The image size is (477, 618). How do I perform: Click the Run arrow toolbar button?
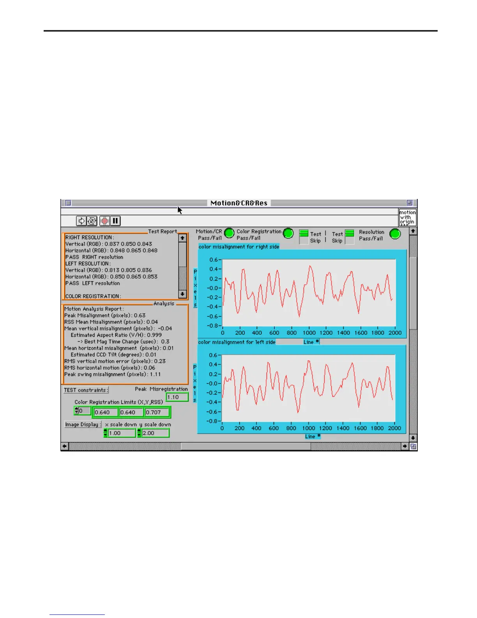[81, 221]
